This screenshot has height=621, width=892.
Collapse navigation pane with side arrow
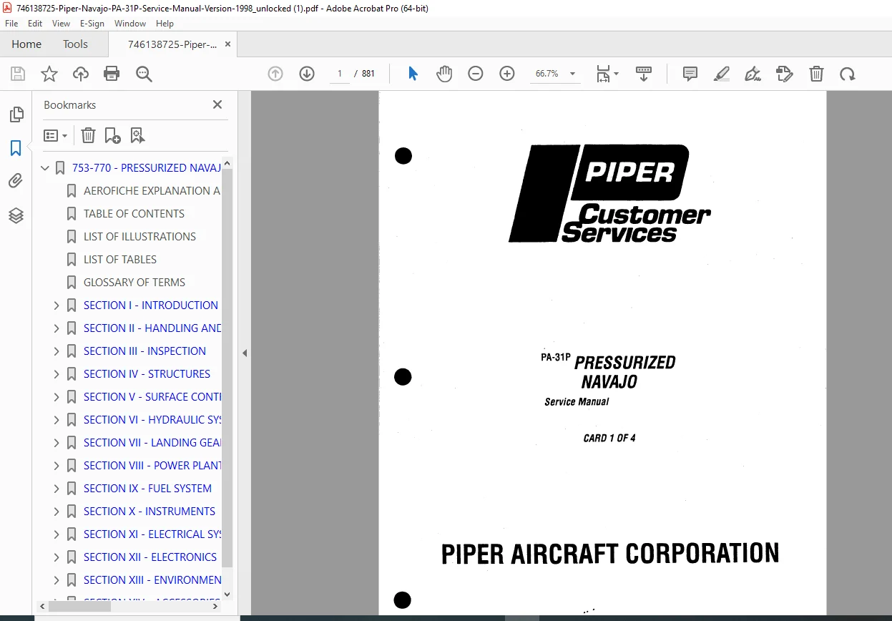[244, 353]
